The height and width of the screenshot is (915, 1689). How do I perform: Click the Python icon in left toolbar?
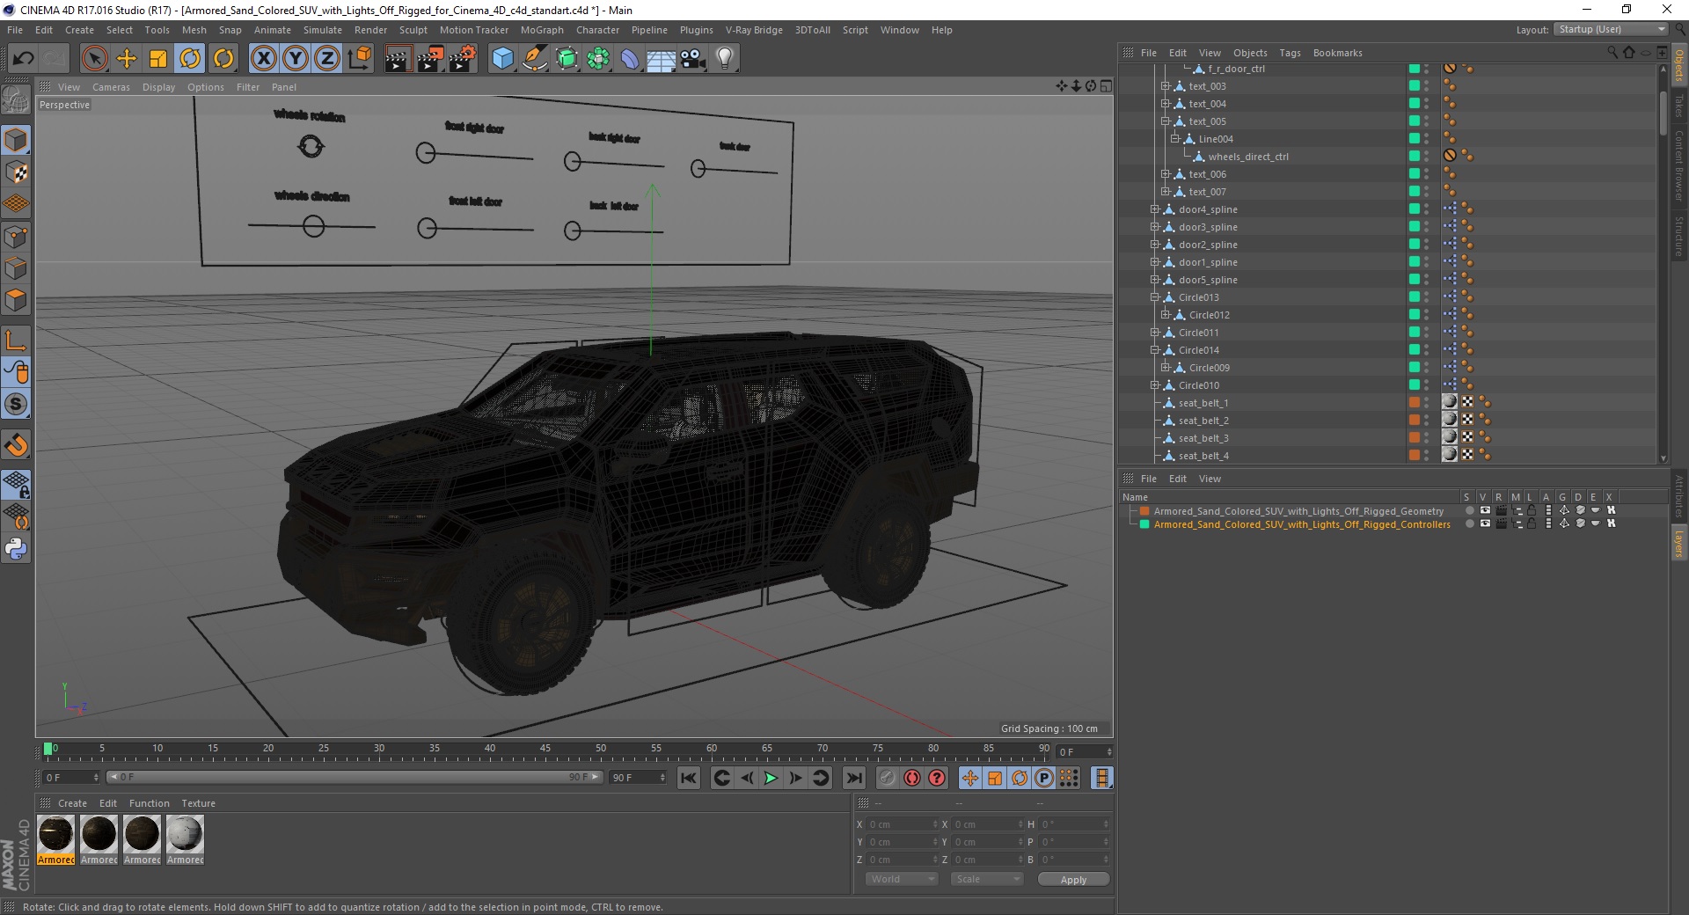[x=16, y=550]
